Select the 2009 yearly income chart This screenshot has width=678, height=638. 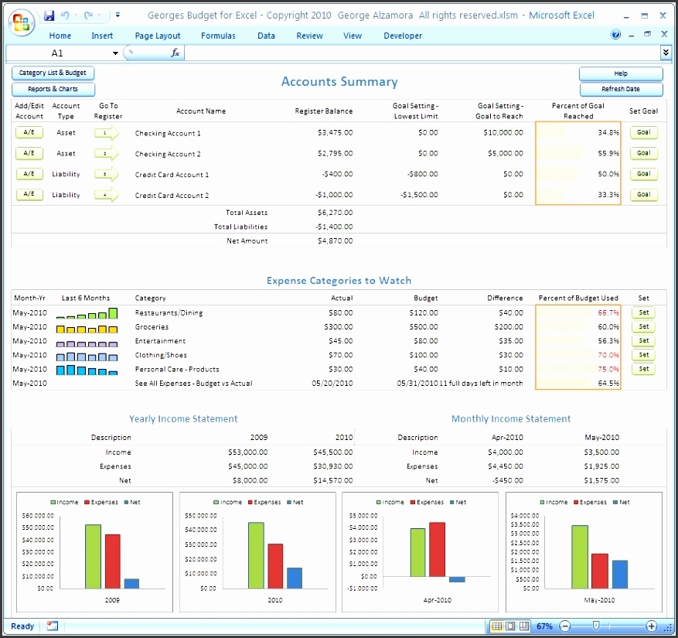(x=94, y=552)
